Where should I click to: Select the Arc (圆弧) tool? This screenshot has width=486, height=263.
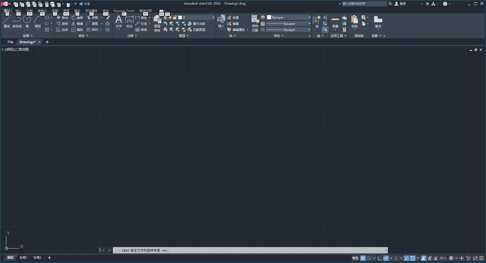[38, 21]
